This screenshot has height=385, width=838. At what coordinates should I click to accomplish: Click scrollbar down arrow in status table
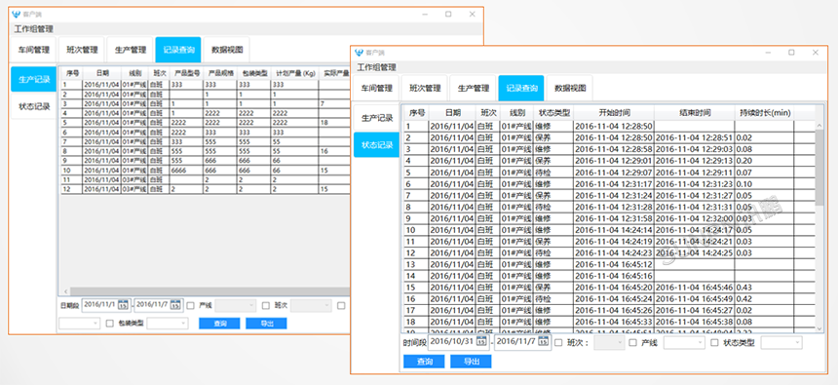(819, 328)
